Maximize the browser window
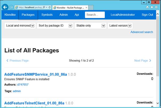Viewport: 161px width, 108px height. pyautogui.click(x=149, y=2)
